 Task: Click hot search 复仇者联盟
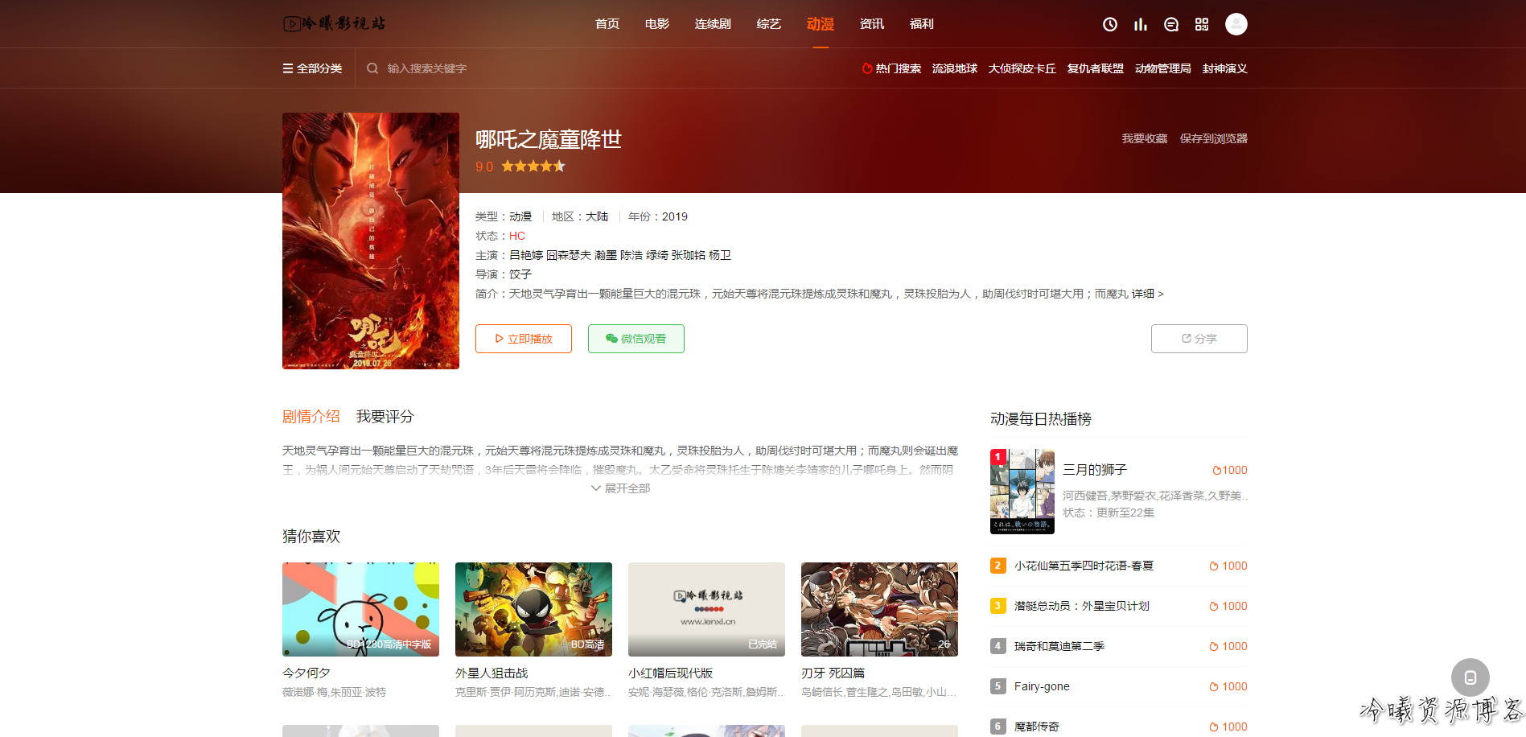[x=1096, y=68]
